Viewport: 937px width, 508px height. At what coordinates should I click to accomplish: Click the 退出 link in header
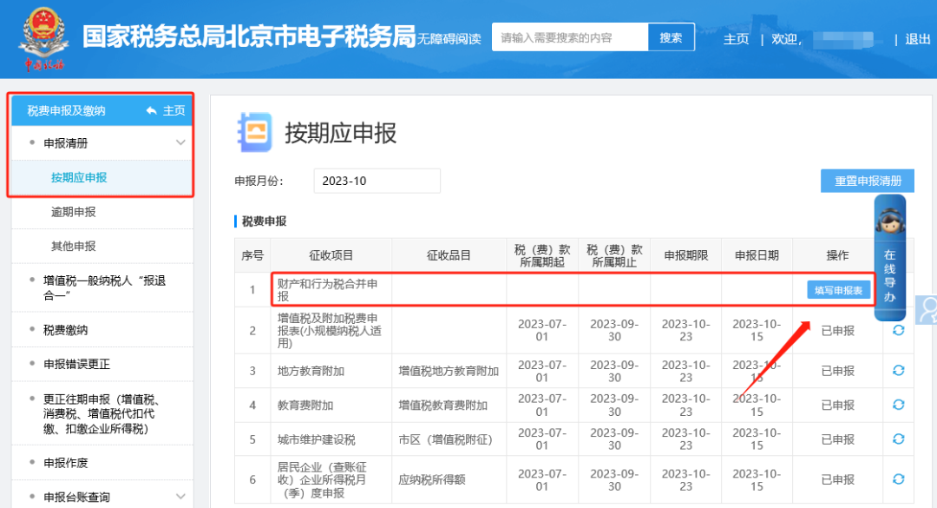click(917, 38)
